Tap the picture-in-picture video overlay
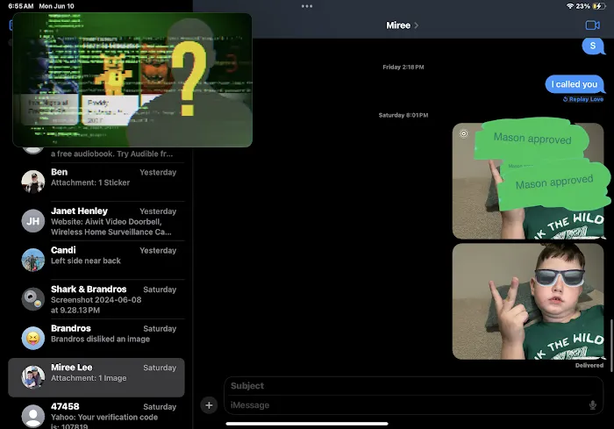Screen dimensions: 614x429 132,79
